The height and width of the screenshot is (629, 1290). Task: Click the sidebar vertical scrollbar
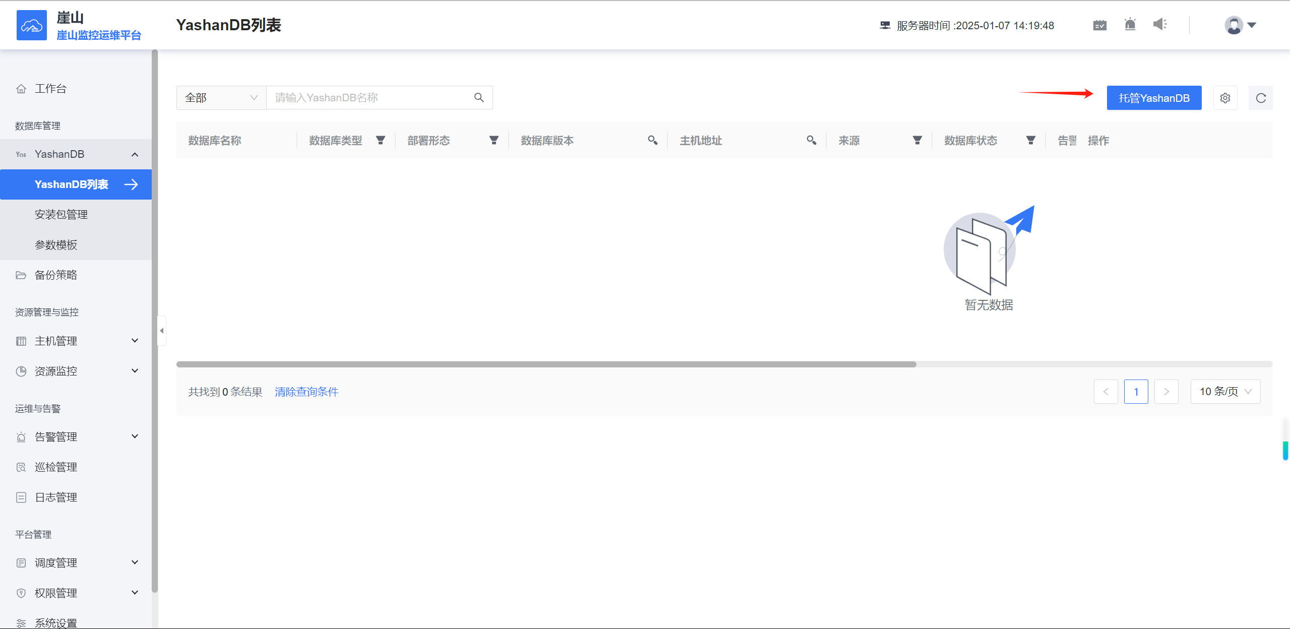point(155,321)
